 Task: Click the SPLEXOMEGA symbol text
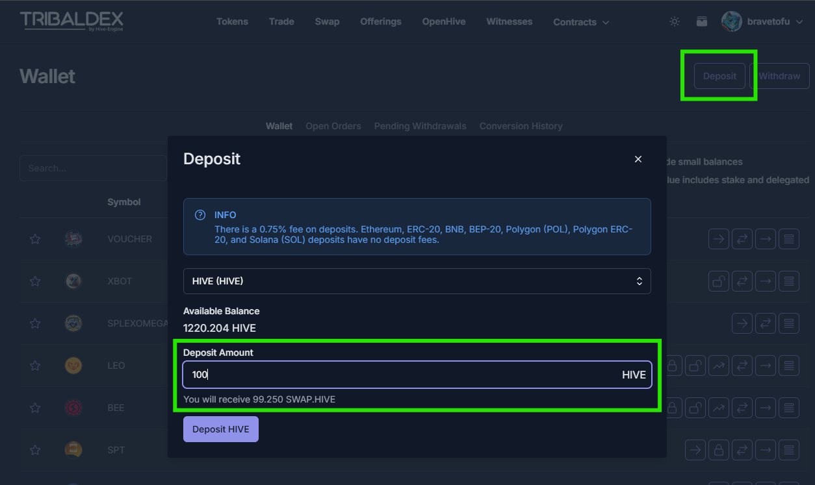(137, 323)
